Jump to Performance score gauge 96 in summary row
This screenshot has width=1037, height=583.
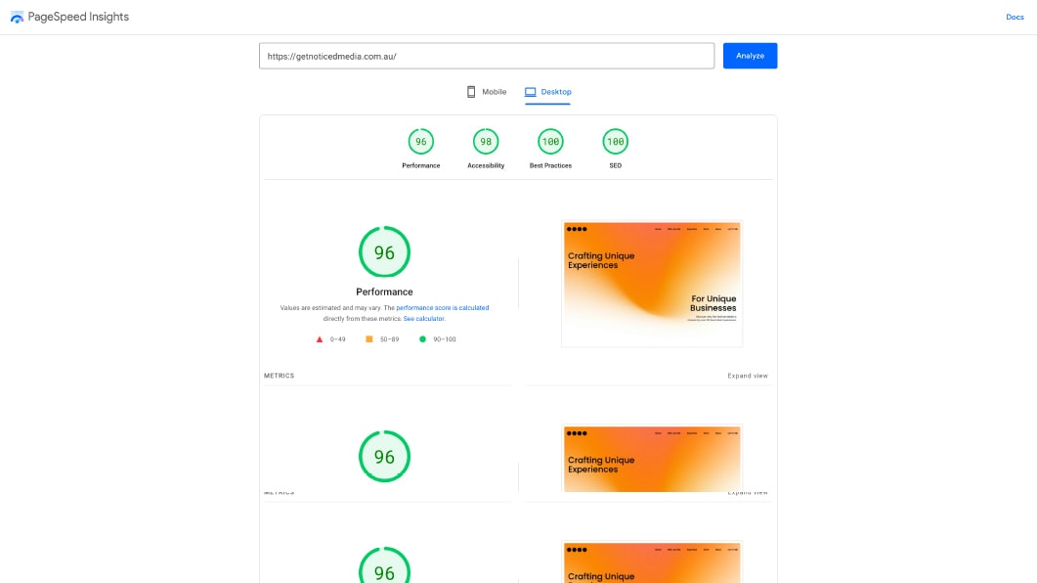click(x=420, y=142)
